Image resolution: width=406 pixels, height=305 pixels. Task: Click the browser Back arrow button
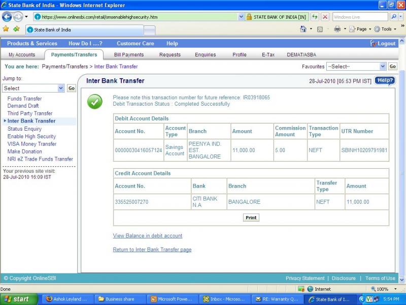coord(7,17)
